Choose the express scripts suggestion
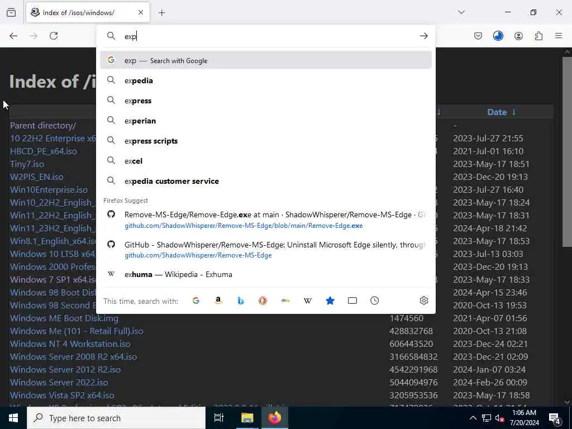This screenshot has width=572, height=429. point(265,140)
